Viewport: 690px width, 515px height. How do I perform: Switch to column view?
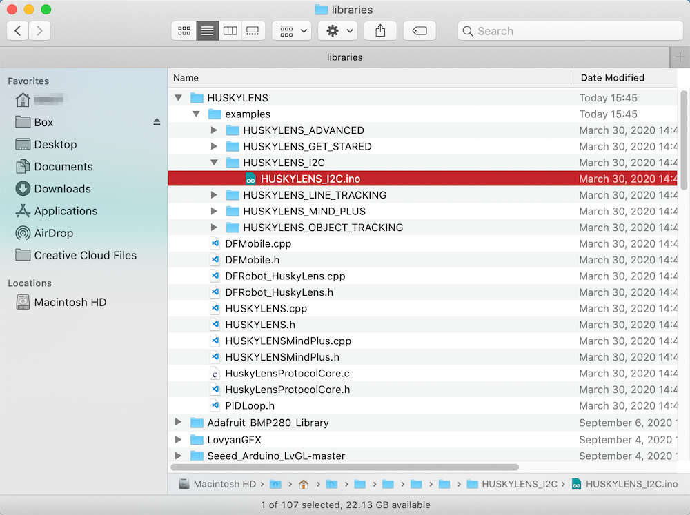tap(230, 31)
